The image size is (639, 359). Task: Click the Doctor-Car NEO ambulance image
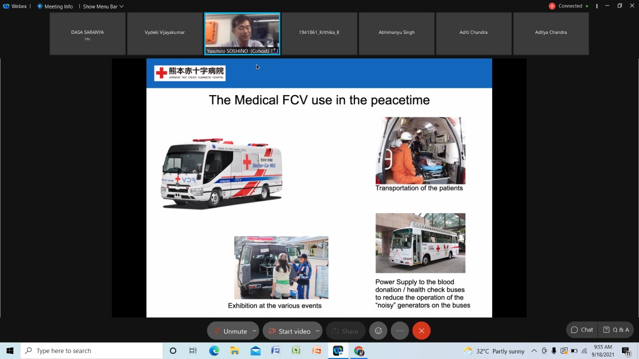point(222,173)
